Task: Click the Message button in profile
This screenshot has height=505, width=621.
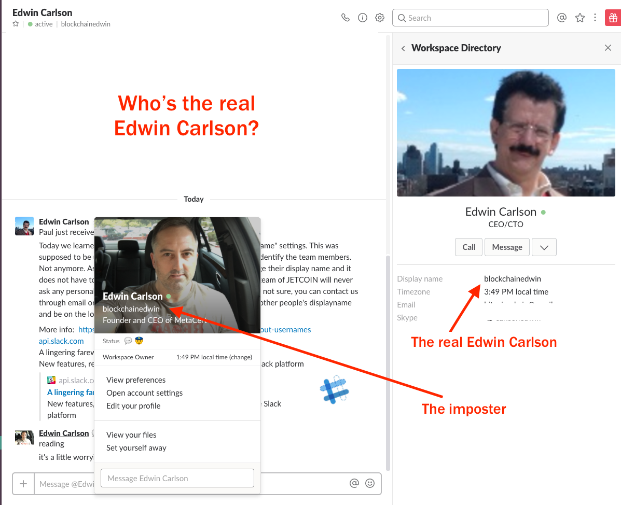Action: pos(507,247)
